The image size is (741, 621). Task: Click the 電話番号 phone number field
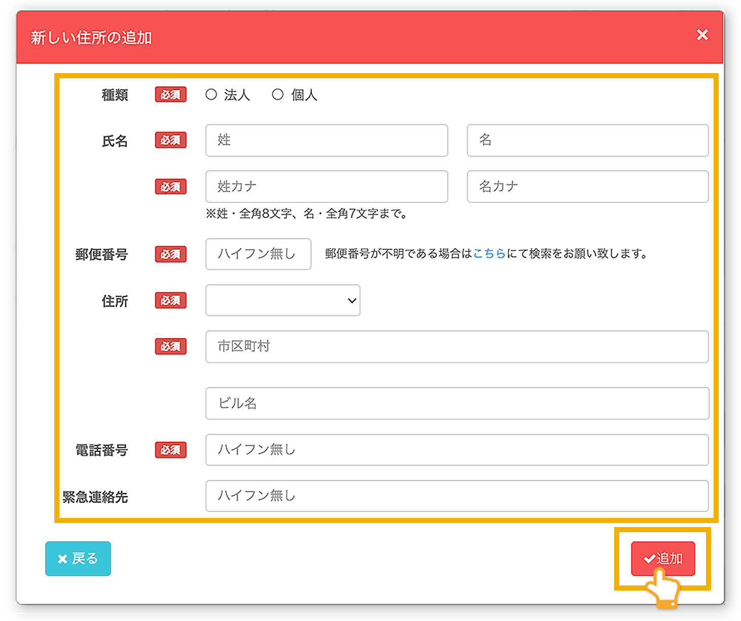coord(456,450)
